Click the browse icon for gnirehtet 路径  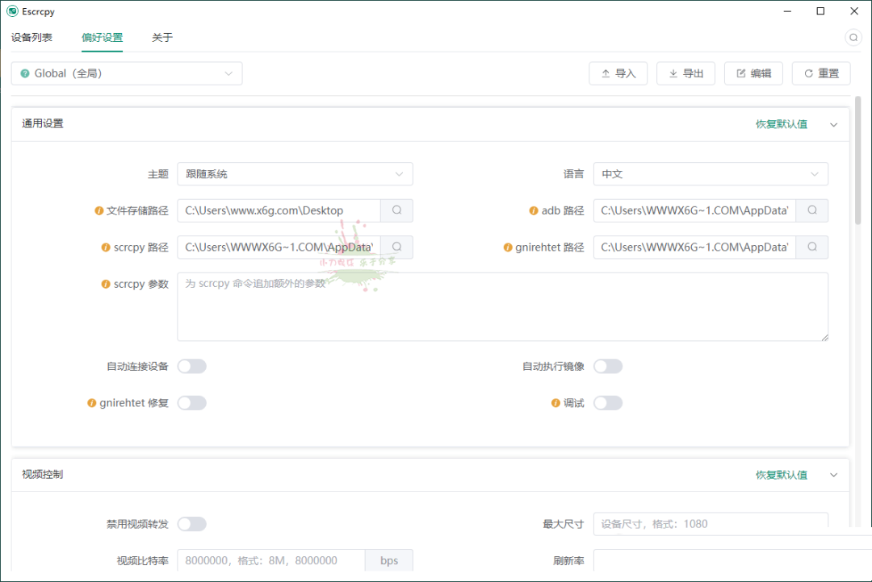click(x=812, y=247)
